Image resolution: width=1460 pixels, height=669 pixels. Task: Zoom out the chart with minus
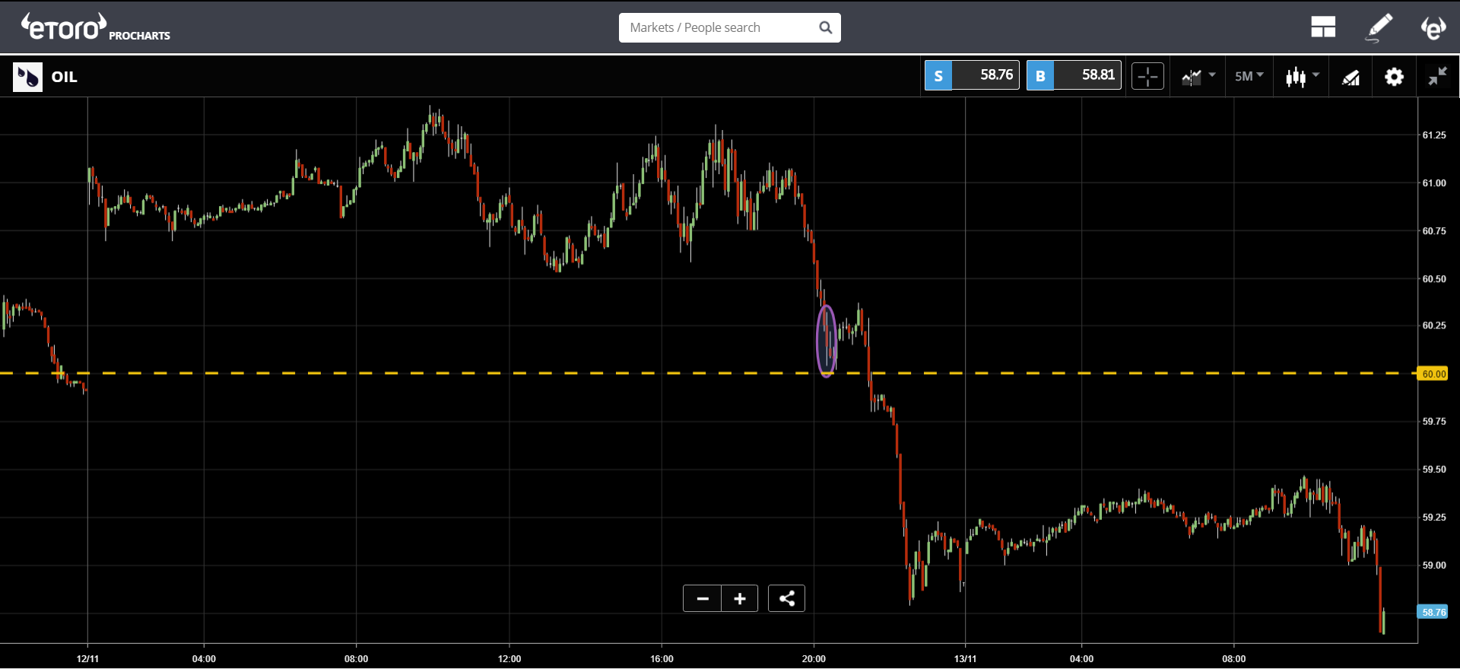coord(702,599)
